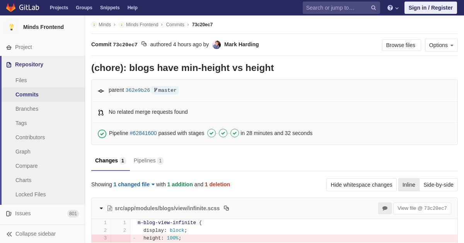Click the master branch label
Viewport: 464px width, 243px height.
click(165, 90)
